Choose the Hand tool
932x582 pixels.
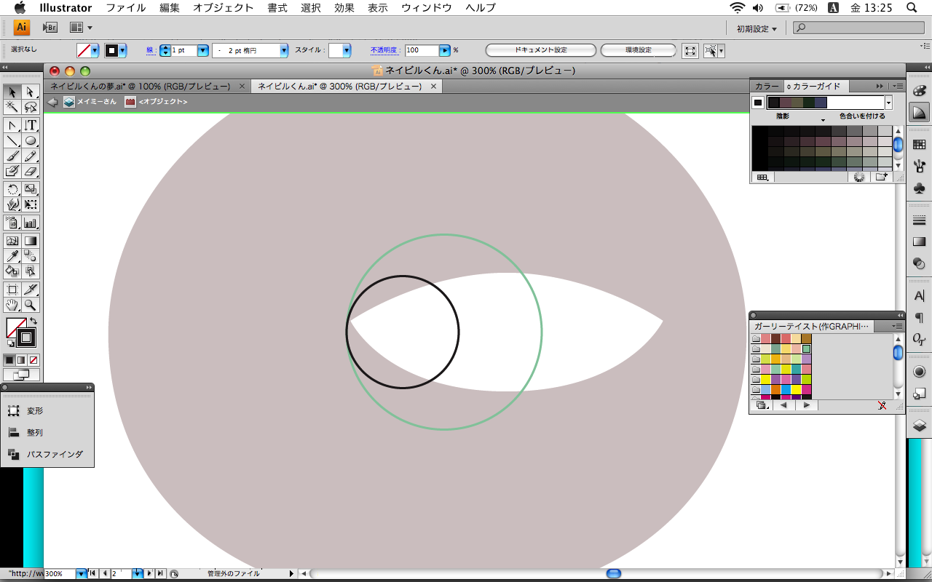[12, 305]
